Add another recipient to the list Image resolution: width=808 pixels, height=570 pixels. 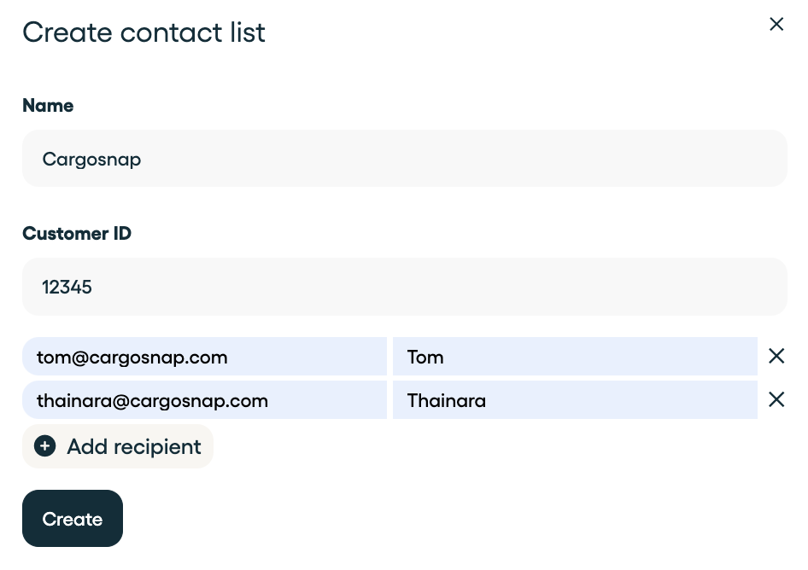click(118, 446)
